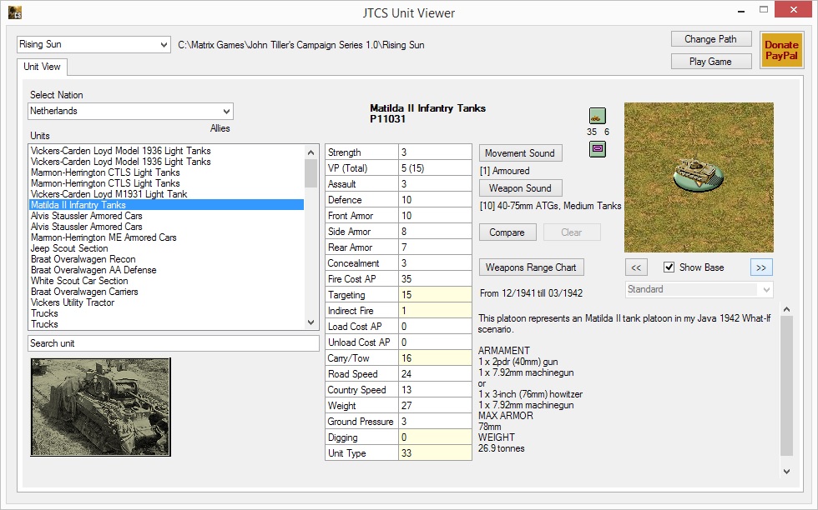Screen dimensions: 818x510
Task: Click the JTCS app icon in title bar
Action: pyautogui.click(x=14, y=12)
